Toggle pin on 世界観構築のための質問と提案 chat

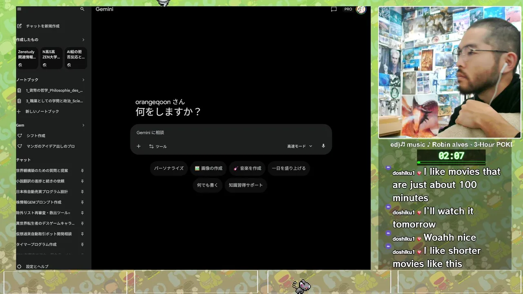(x=82, y=171)
